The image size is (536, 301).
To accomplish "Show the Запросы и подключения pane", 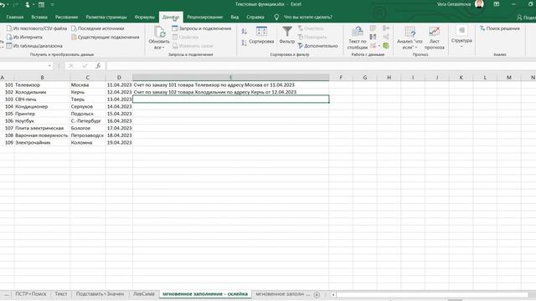I will point(202,28).
